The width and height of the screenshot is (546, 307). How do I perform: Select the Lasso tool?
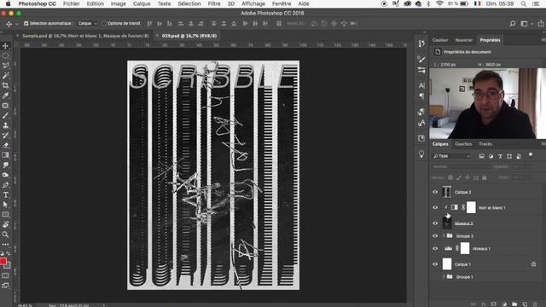pos(6,66)
